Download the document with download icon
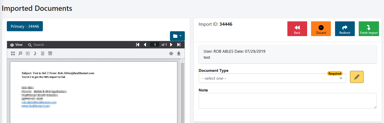This screenshot has height=123, width=384. click(x=179, y=53)
